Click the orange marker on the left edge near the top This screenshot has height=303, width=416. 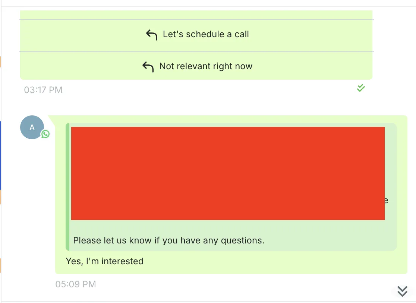point(0,61)
